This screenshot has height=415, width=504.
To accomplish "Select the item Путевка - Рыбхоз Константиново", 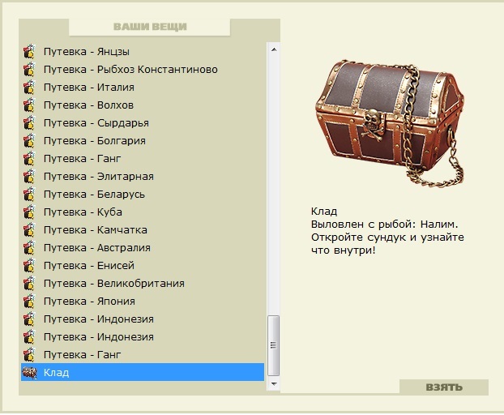I will coord(143,70).
